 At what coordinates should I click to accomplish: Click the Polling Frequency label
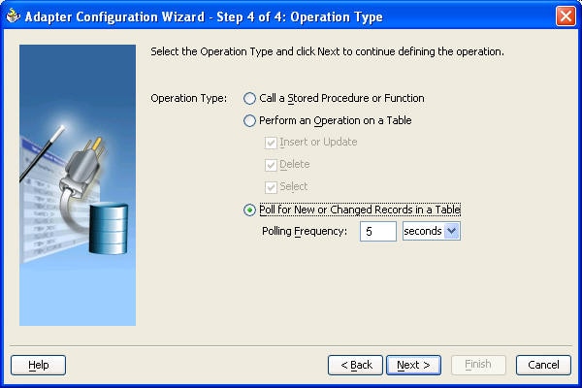pyautogui.click(x=305, y=231)
